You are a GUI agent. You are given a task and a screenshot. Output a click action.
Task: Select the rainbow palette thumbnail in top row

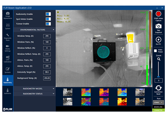click(86, 92)
